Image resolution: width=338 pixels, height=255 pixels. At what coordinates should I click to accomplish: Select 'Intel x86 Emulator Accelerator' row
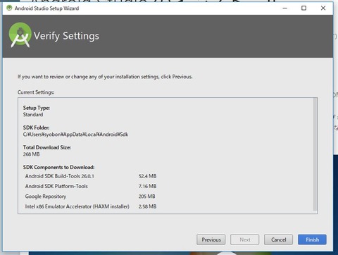click(91, 206)
